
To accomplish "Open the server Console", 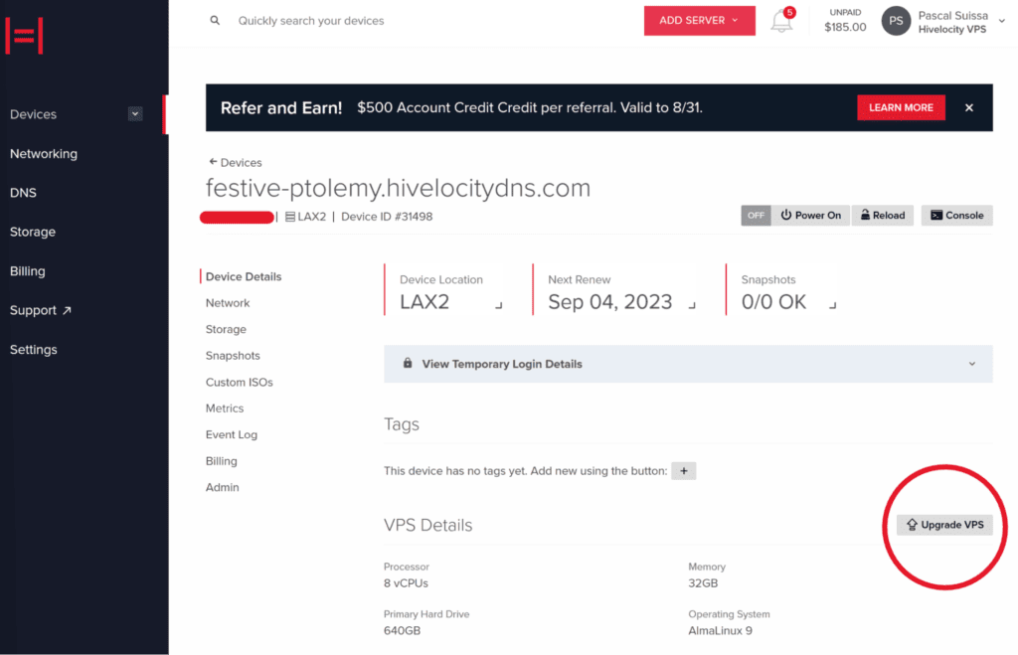I will coord(955,215).
